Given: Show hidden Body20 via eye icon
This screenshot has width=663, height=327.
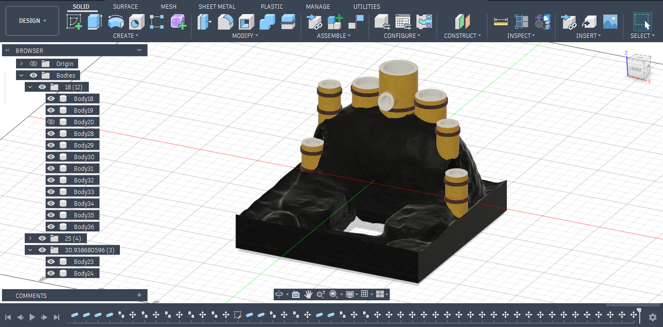Looking at the screenshot, I should 51,122.
